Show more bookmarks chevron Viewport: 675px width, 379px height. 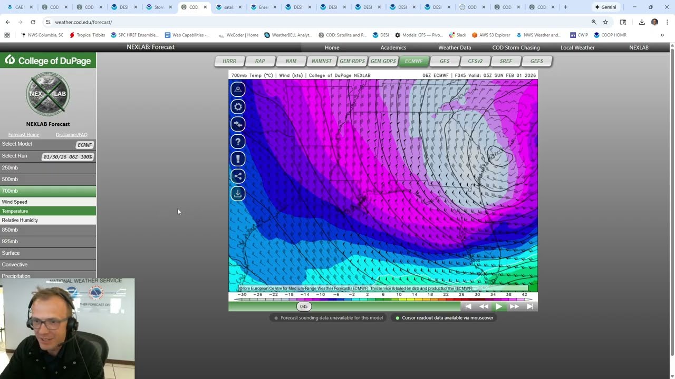pyautogui.click(x=662, y=35)
